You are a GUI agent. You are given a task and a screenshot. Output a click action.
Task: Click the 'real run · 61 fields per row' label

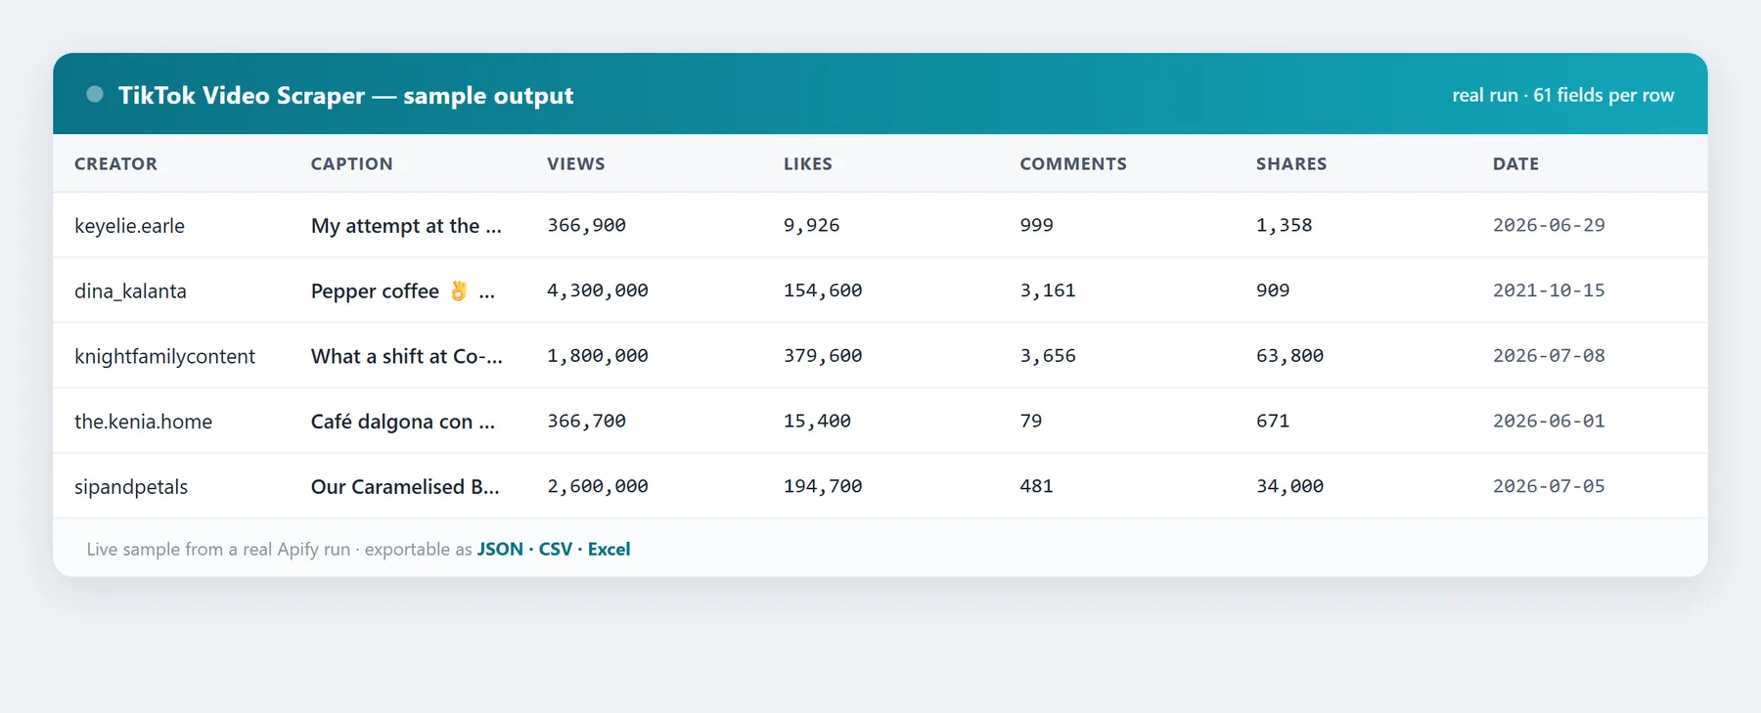tap(1562, 95)
